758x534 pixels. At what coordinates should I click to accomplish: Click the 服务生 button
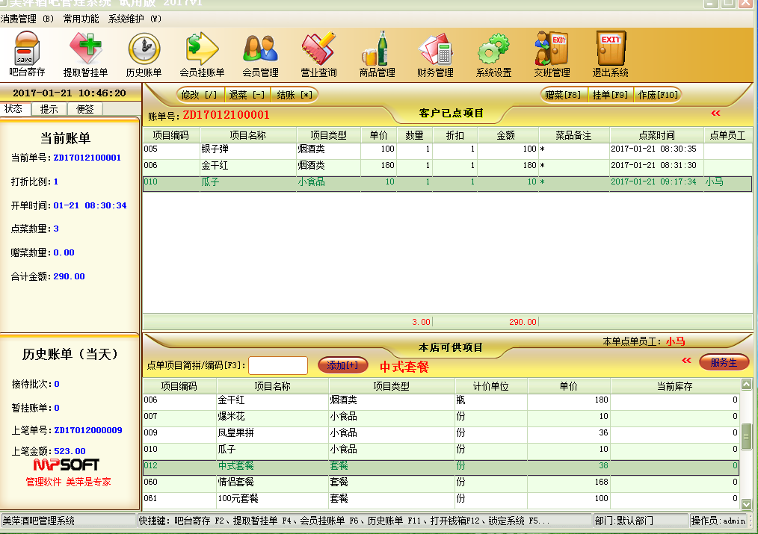click(x=724, y=362)
